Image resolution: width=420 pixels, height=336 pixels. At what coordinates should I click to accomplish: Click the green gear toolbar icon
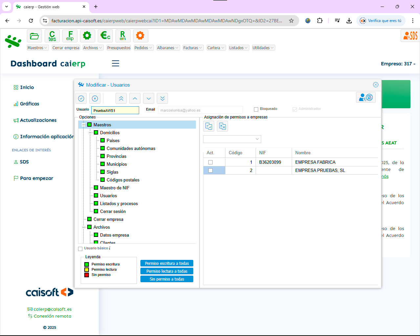(x=87, y=36)
